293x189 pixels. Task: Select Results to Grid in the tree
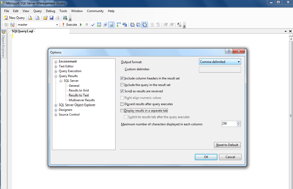click(x=79, y=90)
